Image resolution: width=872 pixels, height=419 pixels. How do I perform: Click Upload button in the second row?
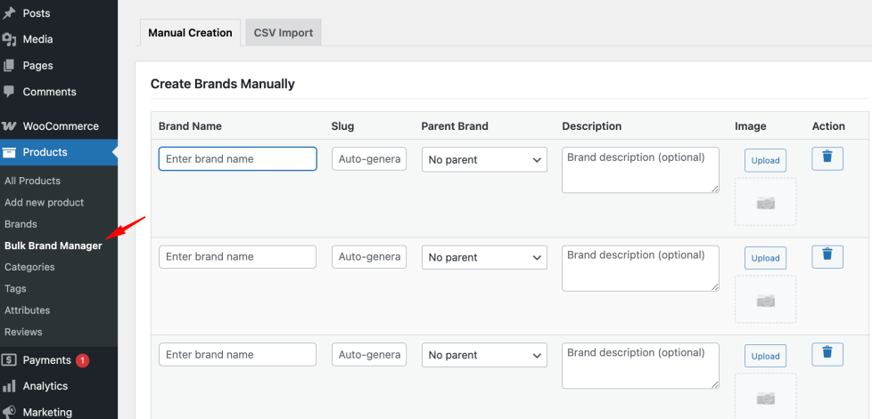point(765,258)
